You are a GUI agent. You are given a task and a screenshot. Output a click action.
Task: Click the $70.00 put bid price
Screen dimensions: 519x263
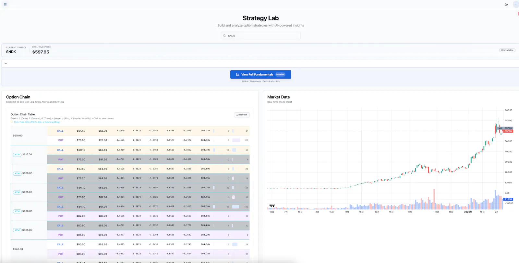point(81,140)
